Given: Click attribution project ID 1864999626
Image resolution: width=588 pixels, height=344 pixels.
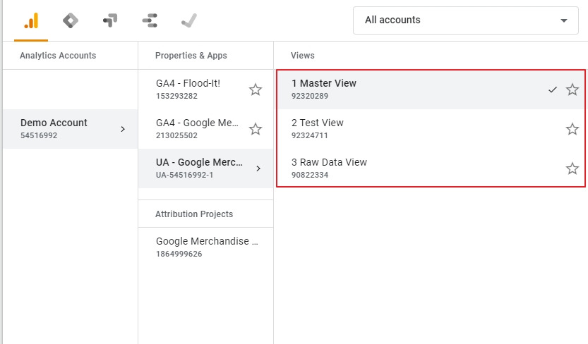Looking at the screenshot, I should [179, 254].
